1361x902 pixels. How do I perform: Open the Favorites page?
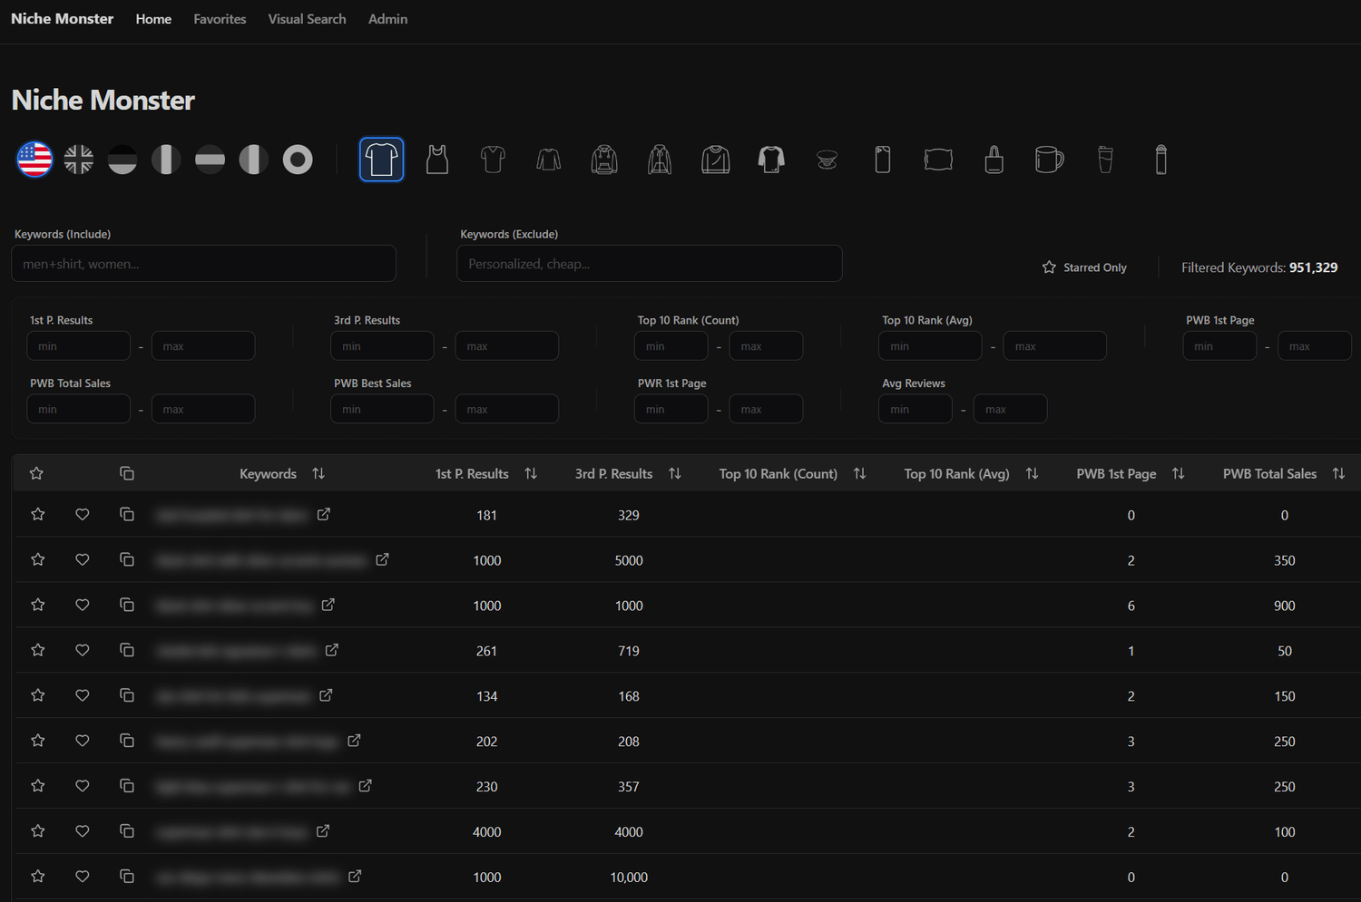tap(220, 19)
